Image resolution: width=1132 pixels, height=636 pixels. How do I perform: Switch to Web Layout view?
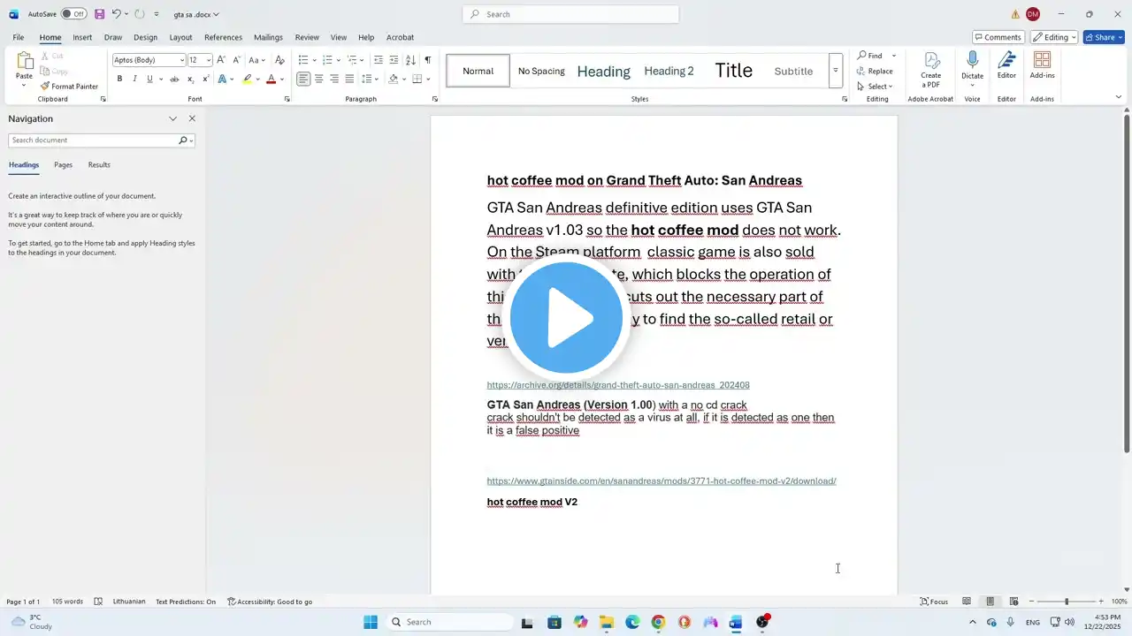(x=1013, y=602)
